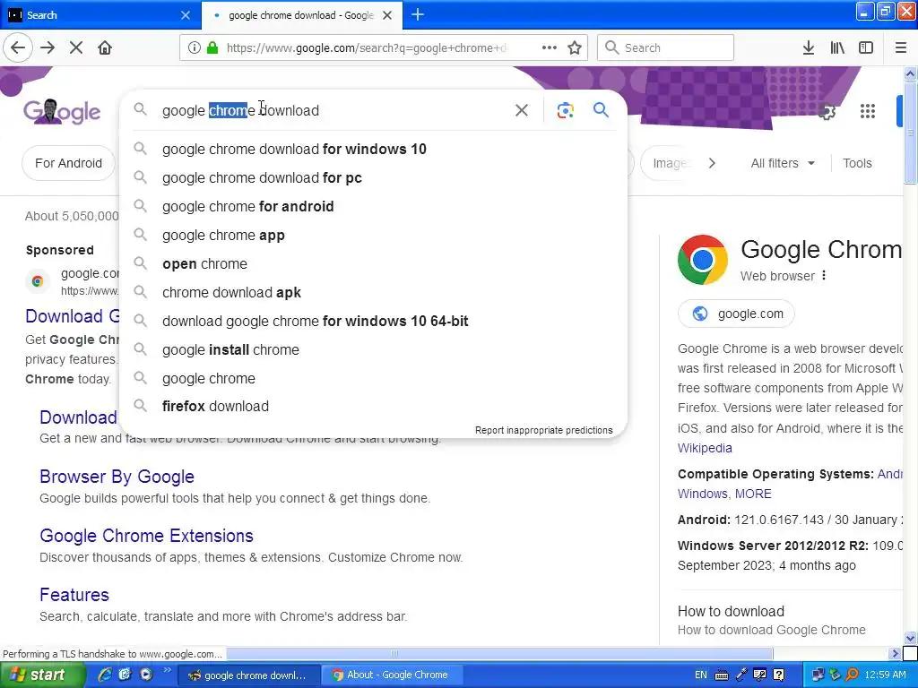Image resolution: width=918 pixels, height=688 pixels.
Task: Show more filter chips with right chevron
Action: (x=712, y=163)
